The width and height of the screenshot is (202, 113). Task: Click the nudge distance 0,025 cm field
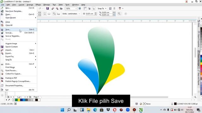click(x=90, y=14)
